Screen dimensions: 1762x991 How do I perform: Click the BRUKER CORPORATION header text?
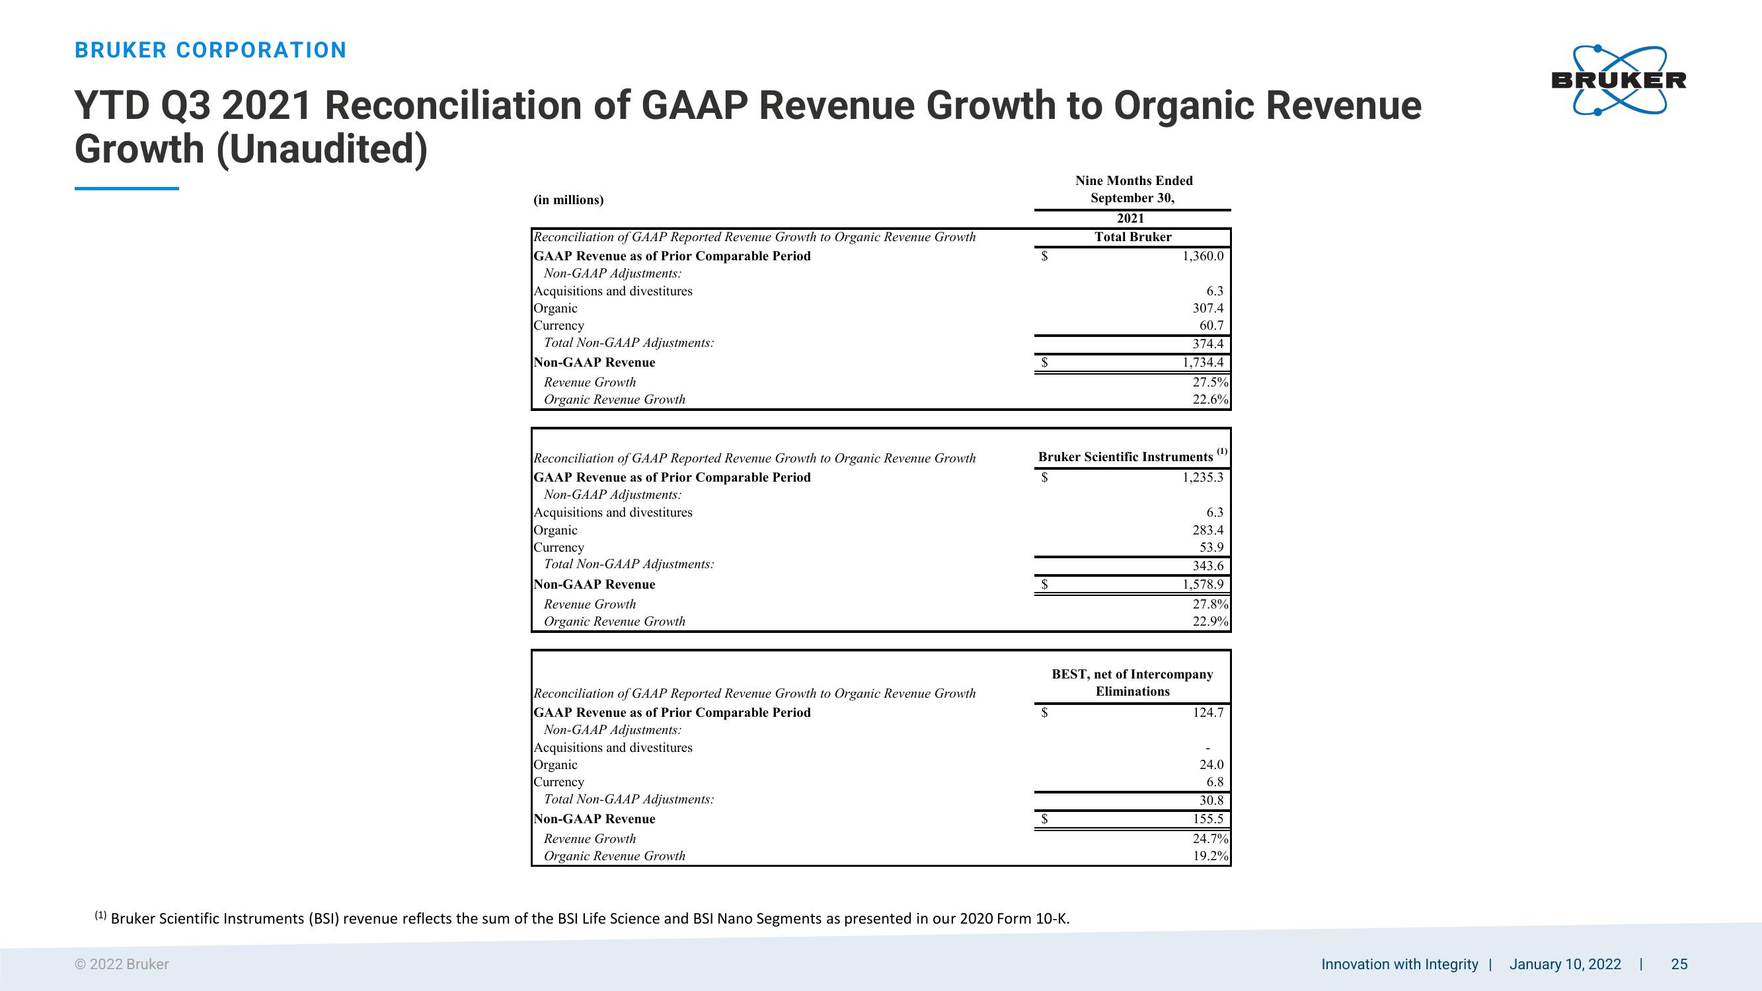tap(211, 50)
